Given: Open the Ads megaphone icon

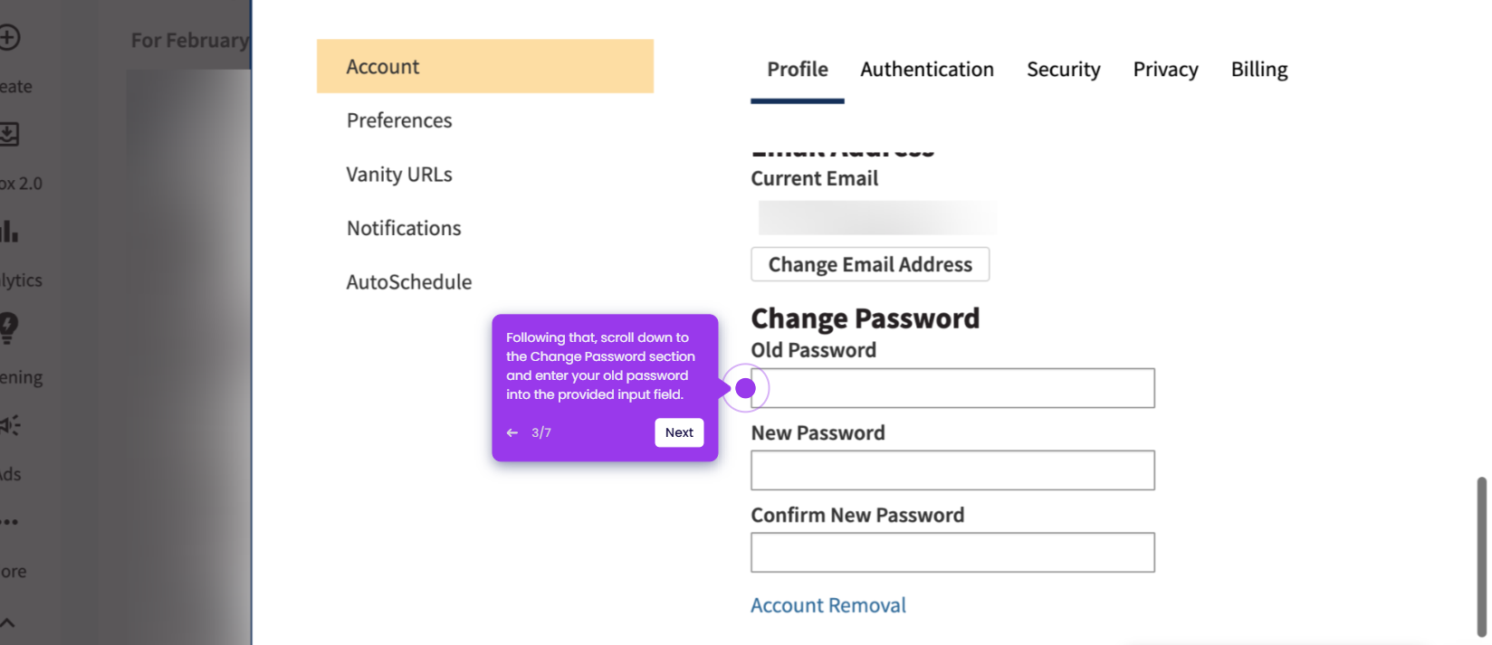Looking at the screenshot, I should coord(9,425).
